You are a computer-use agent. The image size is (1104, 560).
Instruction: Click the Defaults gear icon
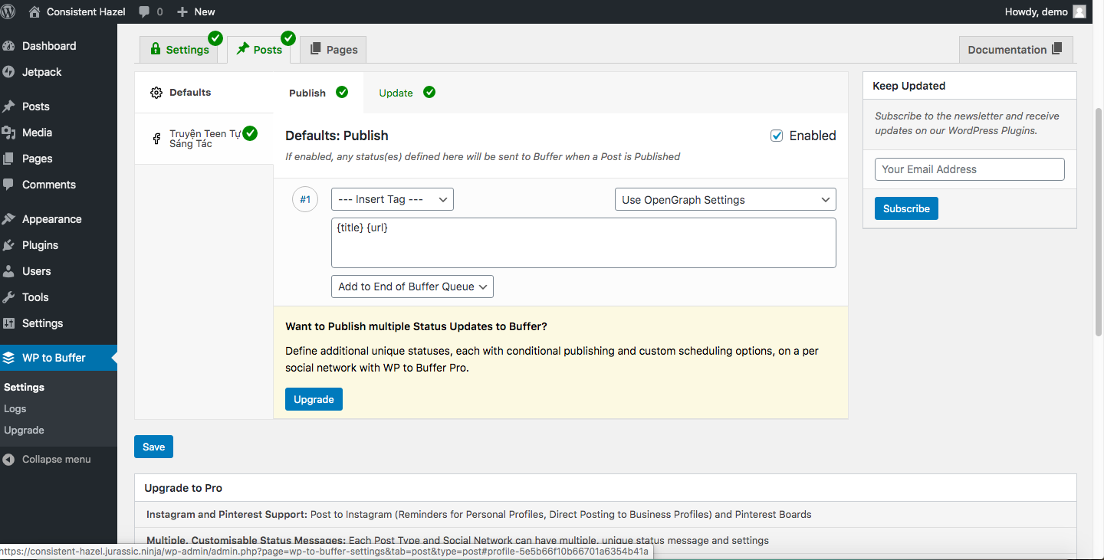(156, 93)
